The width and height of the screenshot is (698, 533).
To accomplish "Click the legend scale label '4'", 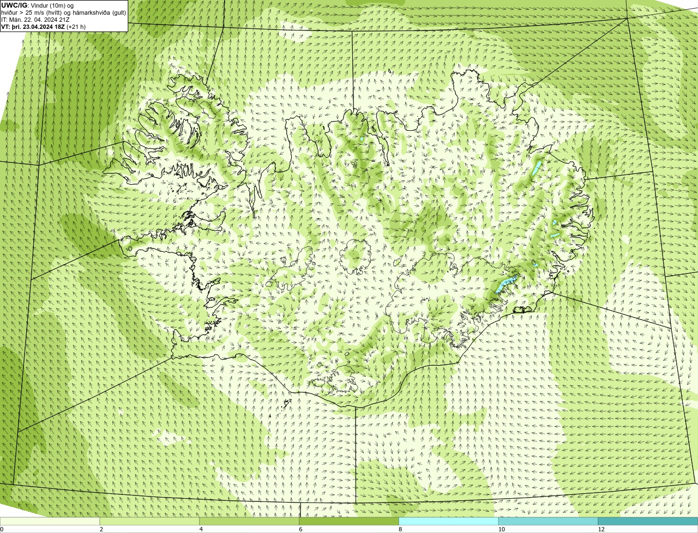I will 201,529.
